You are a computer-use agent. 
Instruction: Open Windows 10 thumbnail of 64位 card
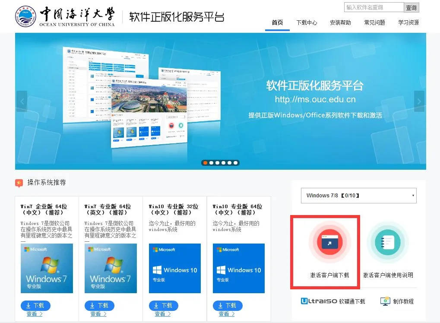[x=239, y=268]
